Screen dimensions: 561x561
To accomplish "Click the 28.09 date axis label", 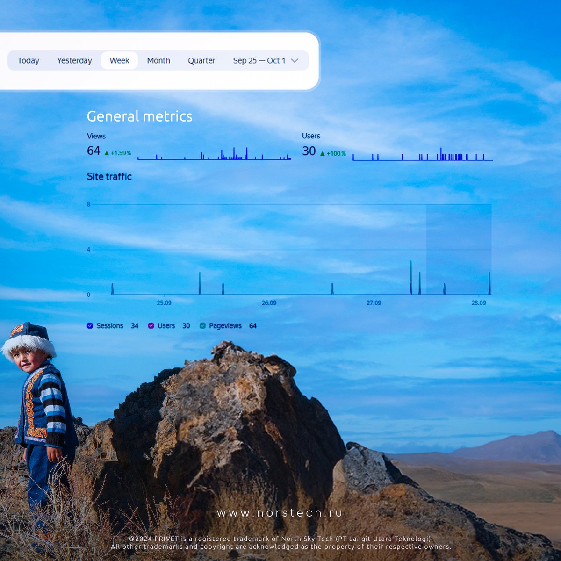I will coord(479,303).
